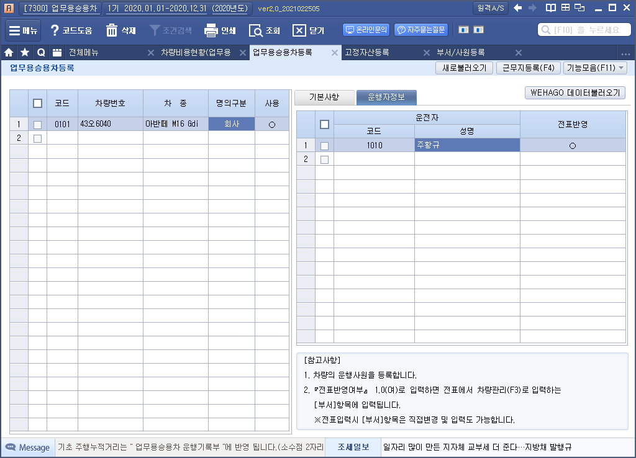Select the 기본사항 tab
636x458 pixels.
[324, 97]
